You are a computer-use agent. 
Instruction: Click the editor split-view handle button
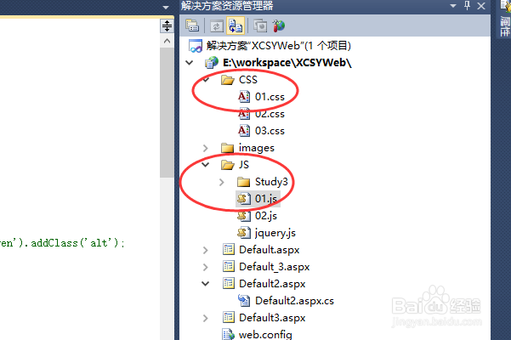(x=167, y=25)
